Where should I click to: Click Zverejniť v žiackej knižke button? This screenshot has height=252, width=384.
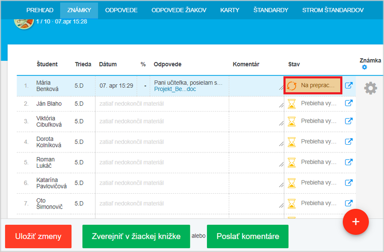pyautogui.click(x=136, y=237)
